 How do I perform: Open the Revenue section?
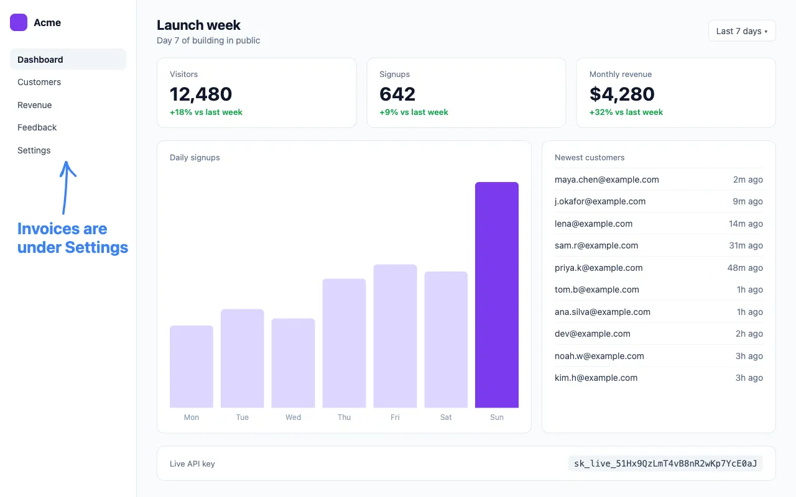68,105
